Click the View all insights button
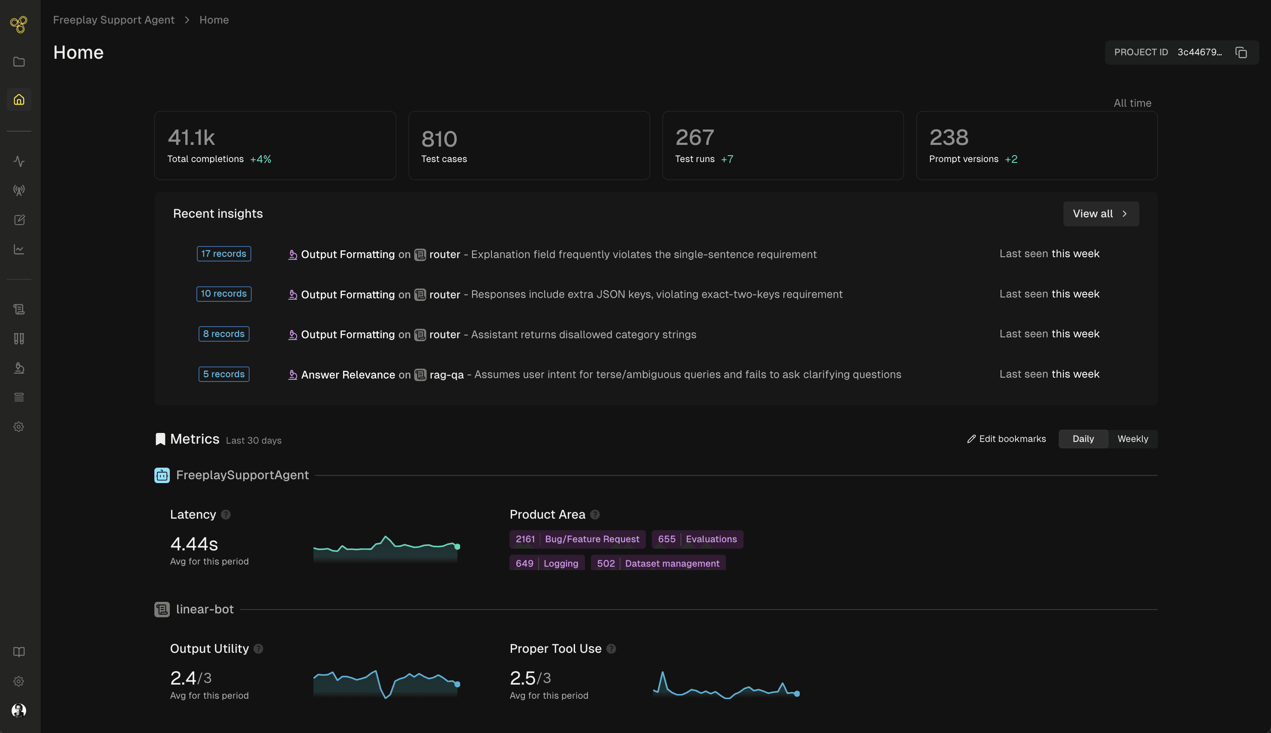1271x733 pixels. (x=1101, y=214)
